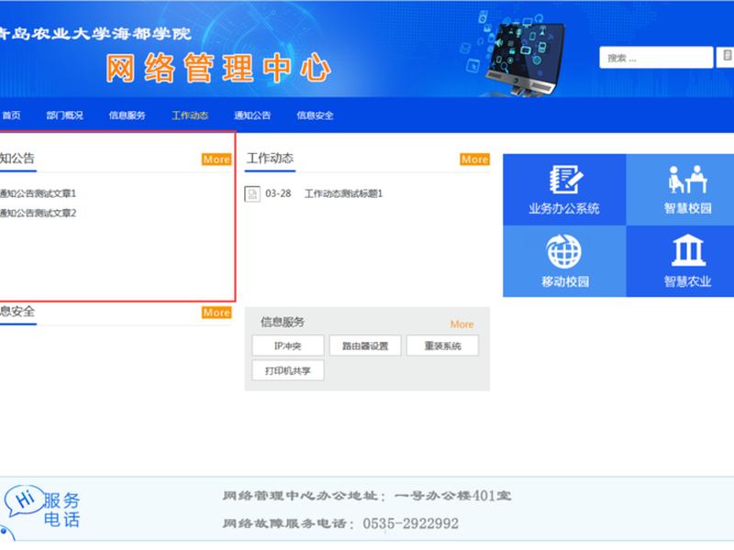The height and width of the screenshot is (550, 734).
Task: Open 信息服务 navigation menu item
Action: (127, 115)
